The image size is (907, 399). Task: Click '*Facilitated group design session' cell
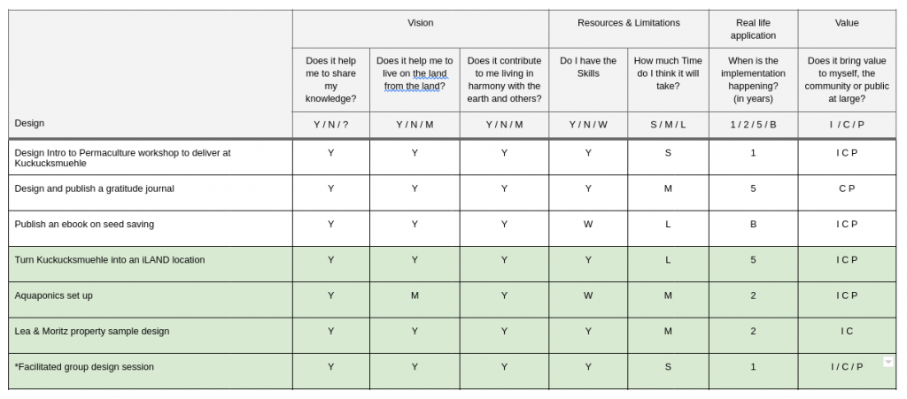click(84, 367)
